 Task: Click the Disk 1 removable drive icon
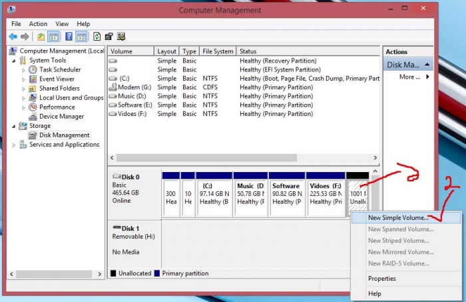click(116, 228)
